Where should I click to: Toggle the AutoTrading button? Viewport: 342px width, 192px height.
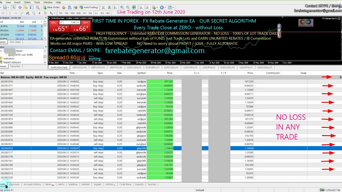click(x=89, y=7)
